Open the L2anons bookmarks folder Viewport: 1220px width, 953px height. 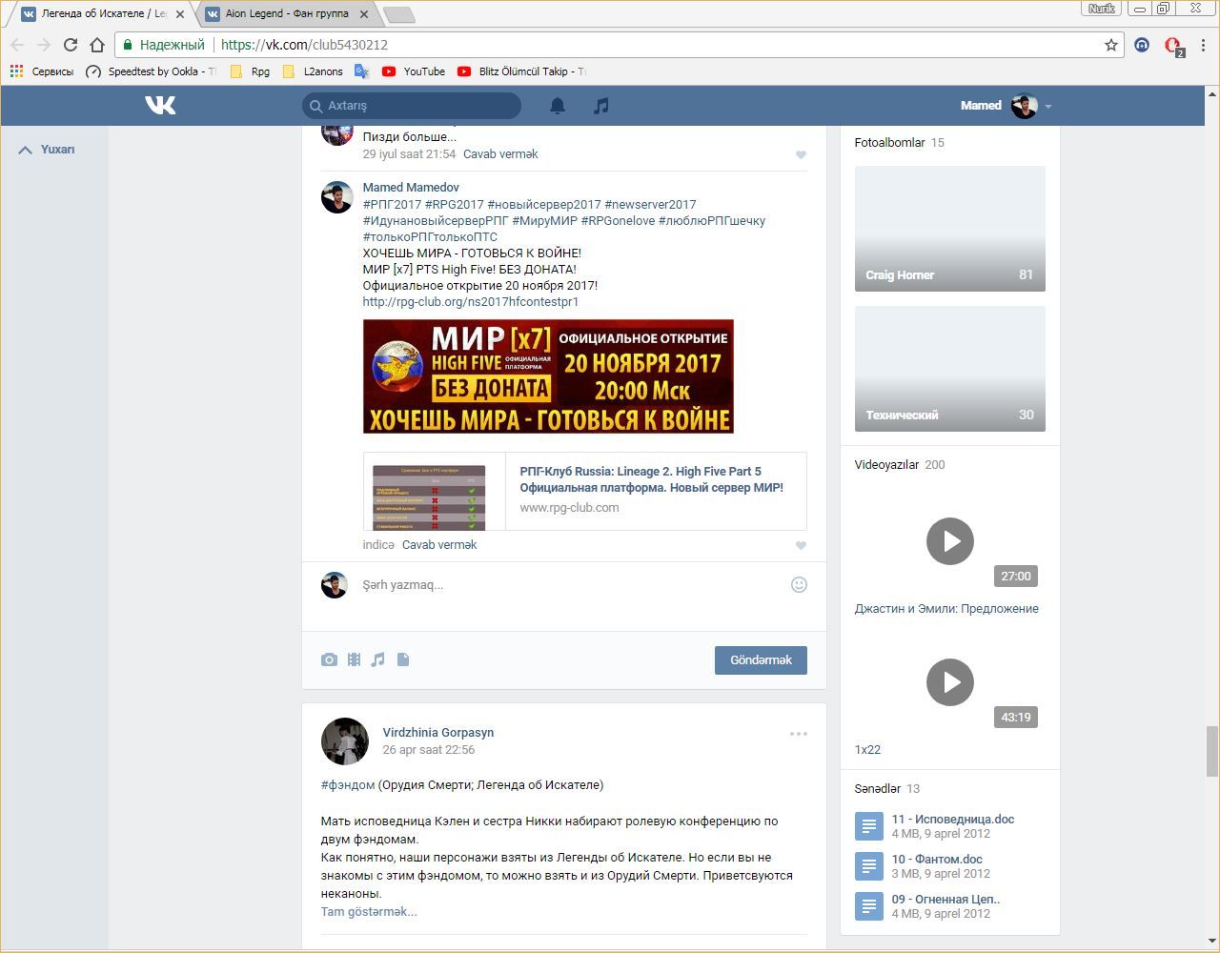[313, 71]
